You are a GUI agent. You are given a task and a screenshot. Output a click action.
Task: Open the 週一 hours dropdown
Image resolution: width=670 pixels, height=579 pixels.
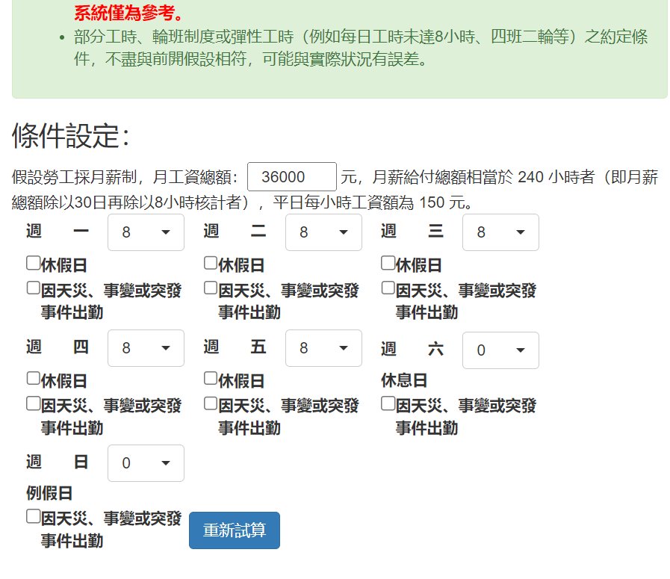tap(146, 232)
